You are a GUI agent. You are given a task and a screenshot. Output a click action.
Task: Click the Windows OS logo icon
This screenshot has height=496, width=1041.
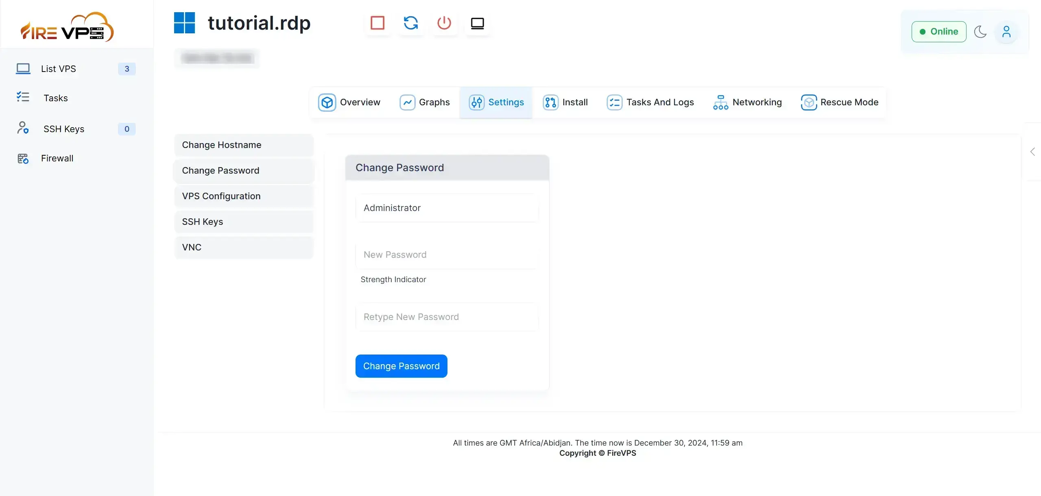184,23
